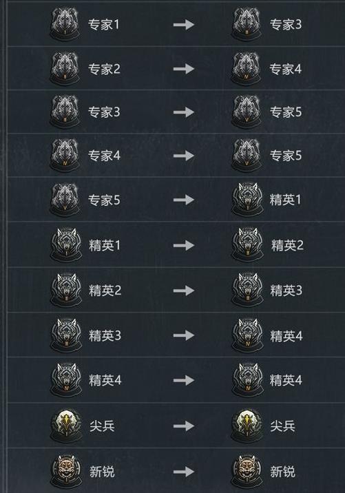Image resolution: width=345 pixels, height=493 pixels.
Task: Click the arrow between the 尖兵 badges
Action: coord(184,426)
